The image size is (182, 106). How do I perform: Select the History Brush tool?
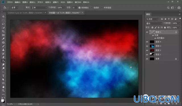[3, 54]
